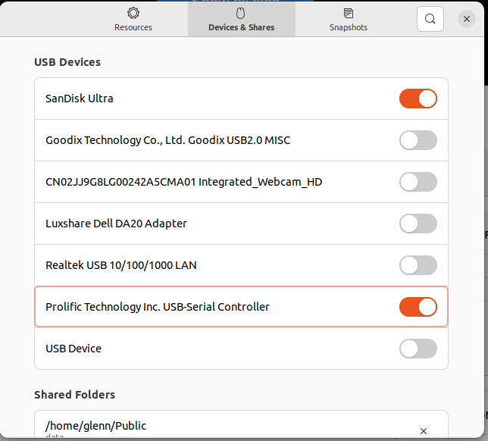488x441 pixels.
Task: Remove the /home/glenn/Public shared folder
Action: pos(424,430)
